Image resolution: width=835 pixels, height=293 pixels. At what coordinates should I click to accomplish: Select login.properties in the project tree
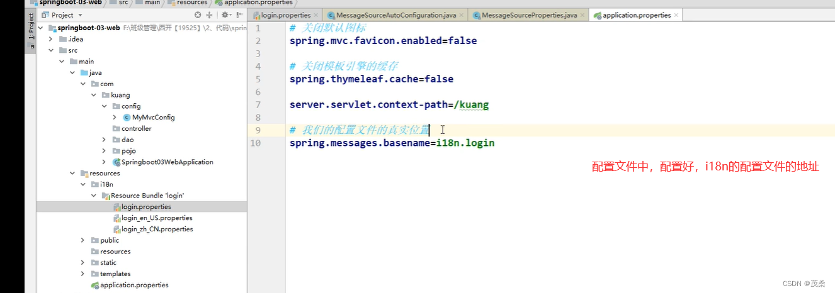(142, 206)
